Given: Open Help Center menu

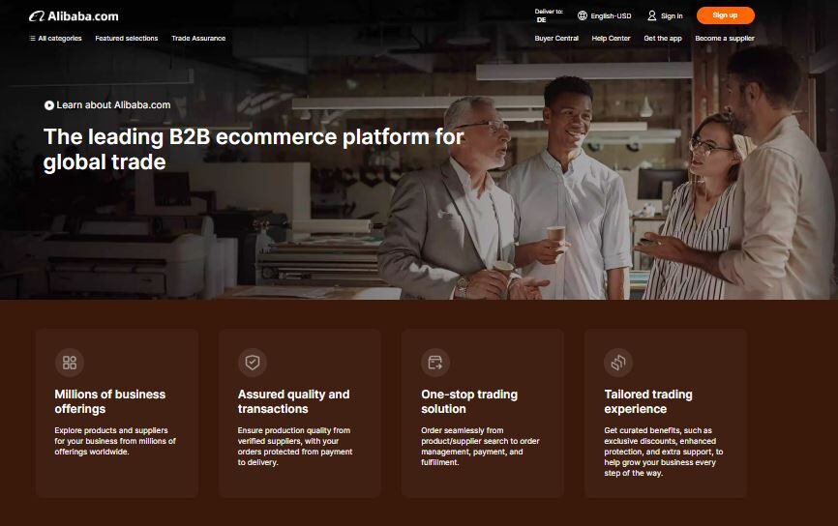Looking at the screenshot, I should coord(611,39).
